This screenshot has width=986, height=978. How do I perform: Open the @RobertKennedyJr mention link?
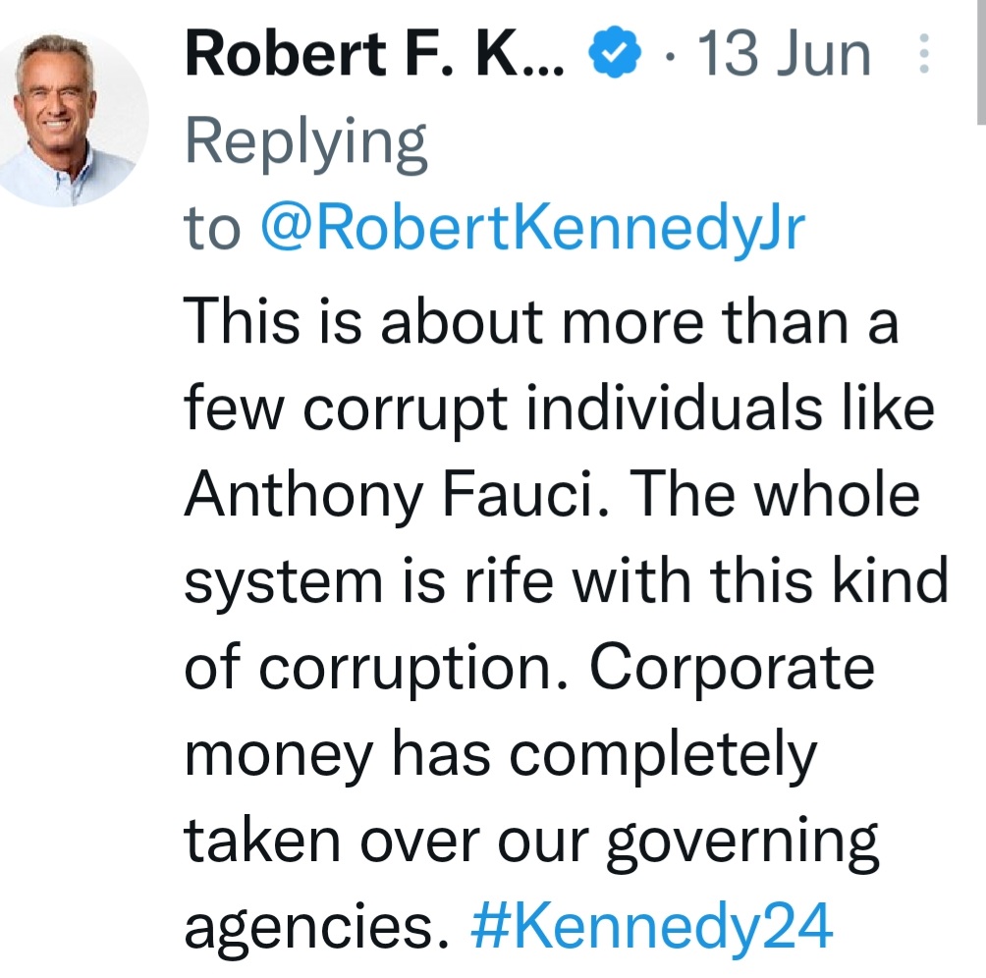pyautogui.click(x=532, y=229)
